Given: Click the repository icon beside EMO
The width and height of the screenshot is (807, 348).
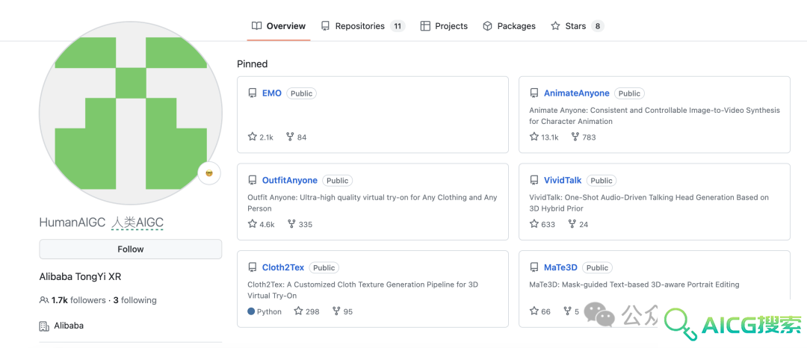Looking at the screenshot, I should (253, 93).
